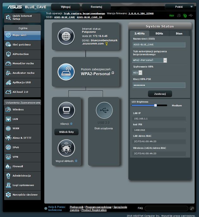Click the USB 3.0 device icon
Viewport: 199px width, 217px height.
click(104, 110)
